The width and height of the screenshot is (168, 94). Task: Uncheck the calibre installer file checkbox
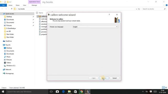(38, 16)
